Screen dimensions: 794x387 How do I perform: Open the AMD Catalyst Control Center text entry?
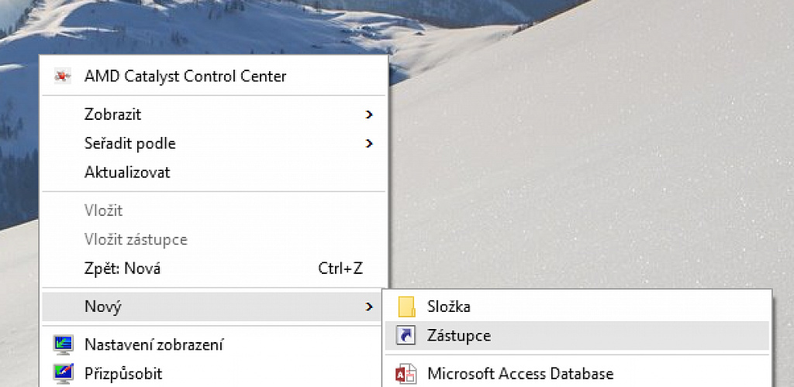click(x=185, y=77)
